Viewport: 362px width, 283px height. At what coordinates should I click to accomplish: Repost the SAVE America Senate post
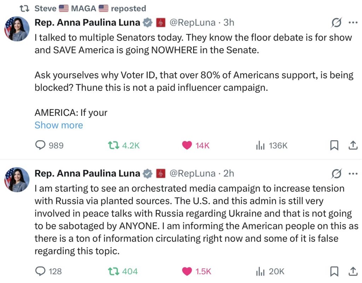[x=113, y=145]
